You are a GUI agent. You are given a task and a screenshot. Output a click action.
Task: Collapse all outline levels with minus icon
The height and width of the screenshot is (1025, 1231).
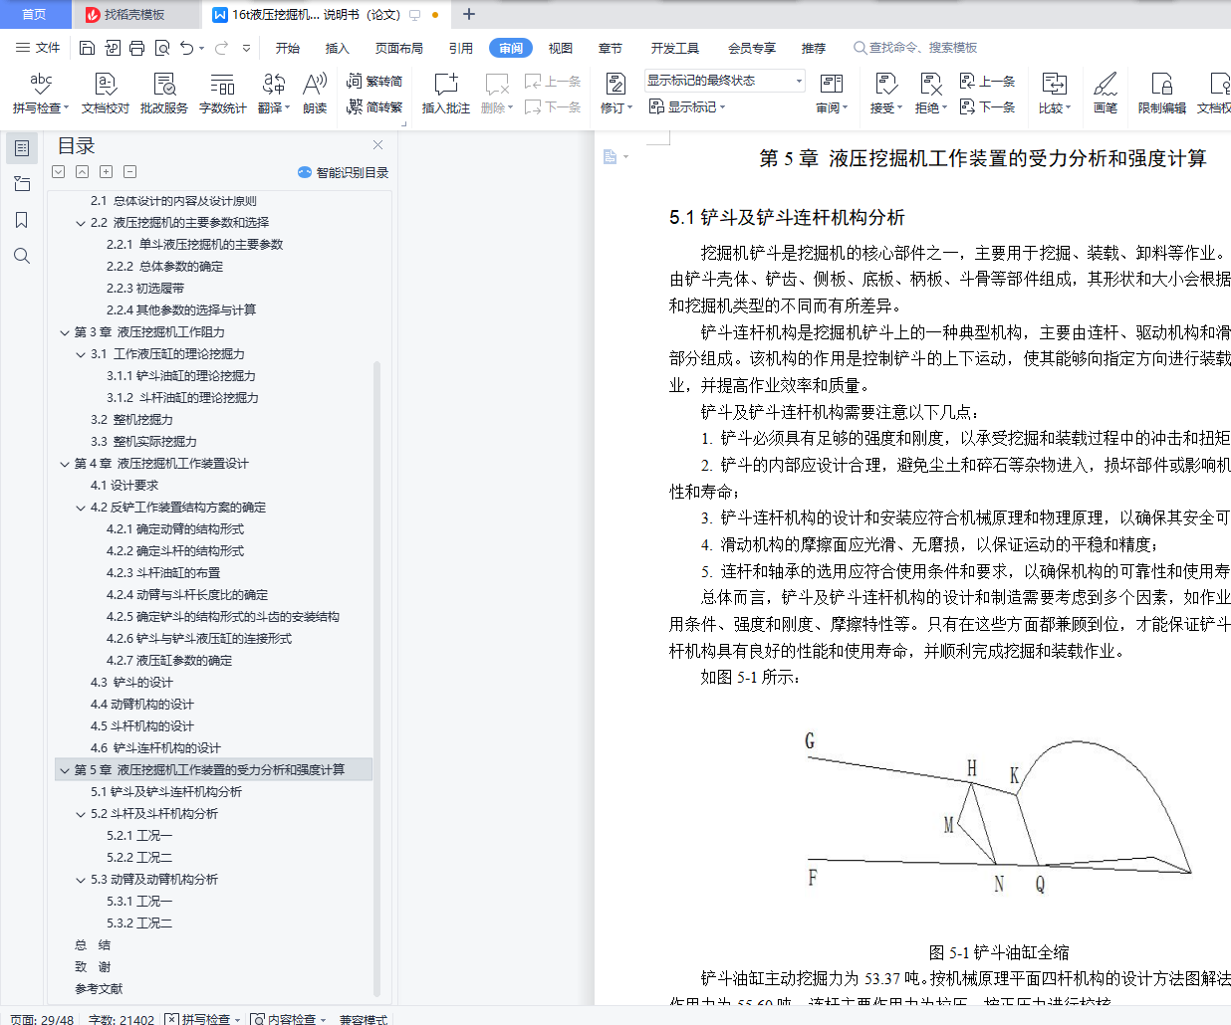[130, 172]
